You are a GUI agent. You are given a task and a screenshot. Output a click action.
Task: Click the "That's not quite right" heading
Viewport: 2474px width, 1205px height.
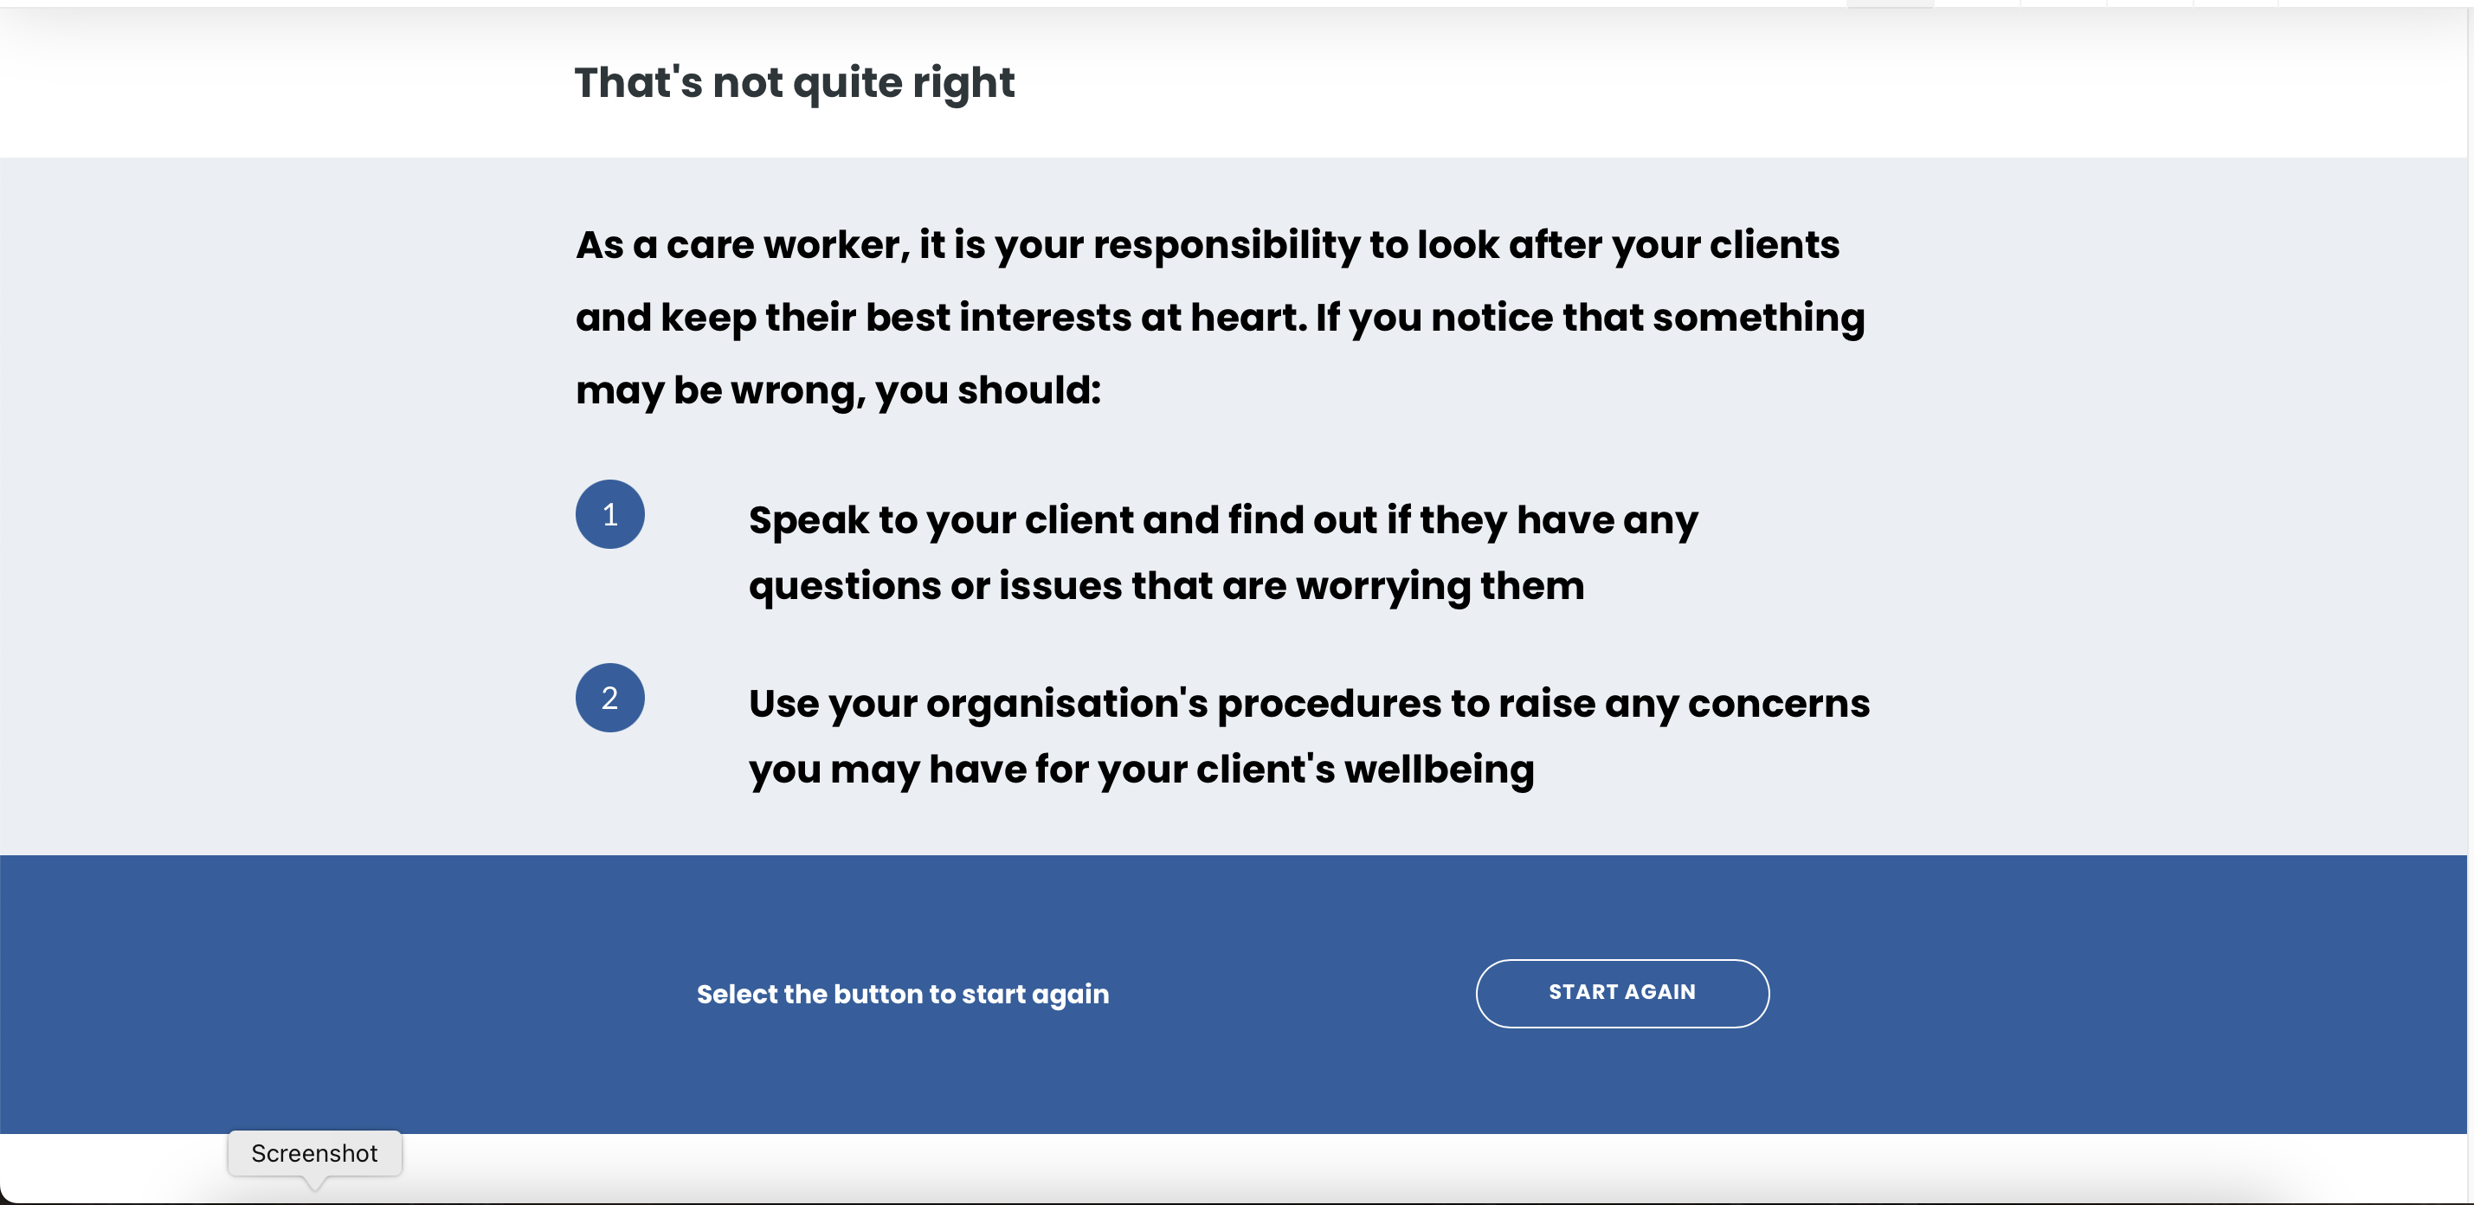(x=795, y=82)
